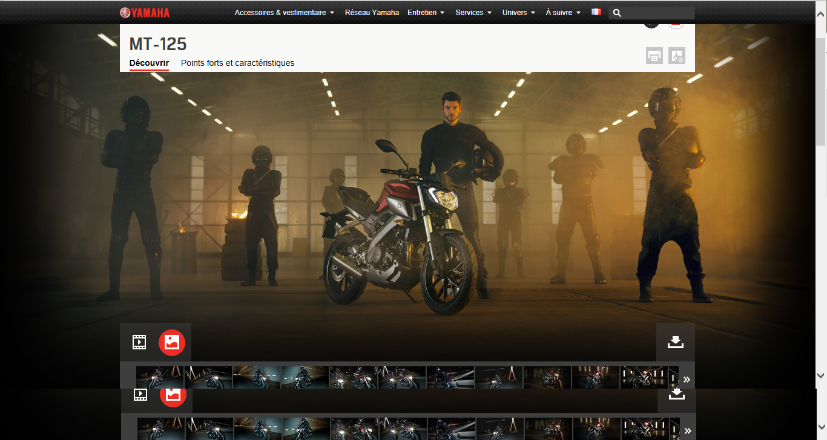
Task: Click the page scrollbar down arrow
Action: click(821, 375)
